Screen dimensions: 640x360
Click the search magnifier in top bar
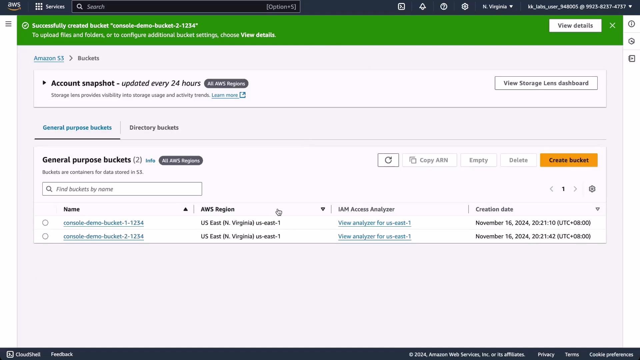pyautogui.click(x=80, y=7)
